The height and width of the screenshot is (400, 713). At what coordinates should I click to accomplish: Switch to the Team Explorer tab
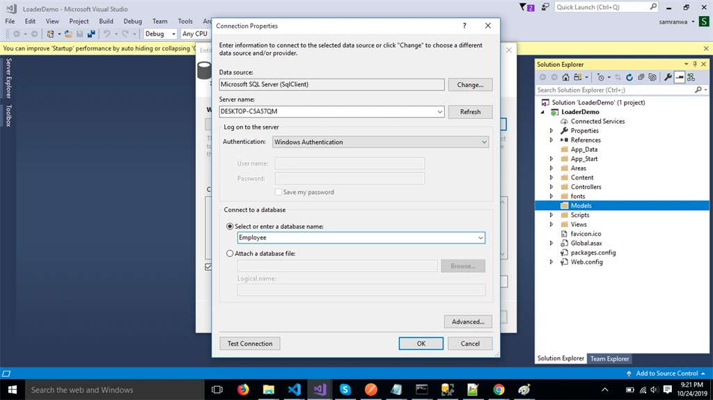pos(609,359)
